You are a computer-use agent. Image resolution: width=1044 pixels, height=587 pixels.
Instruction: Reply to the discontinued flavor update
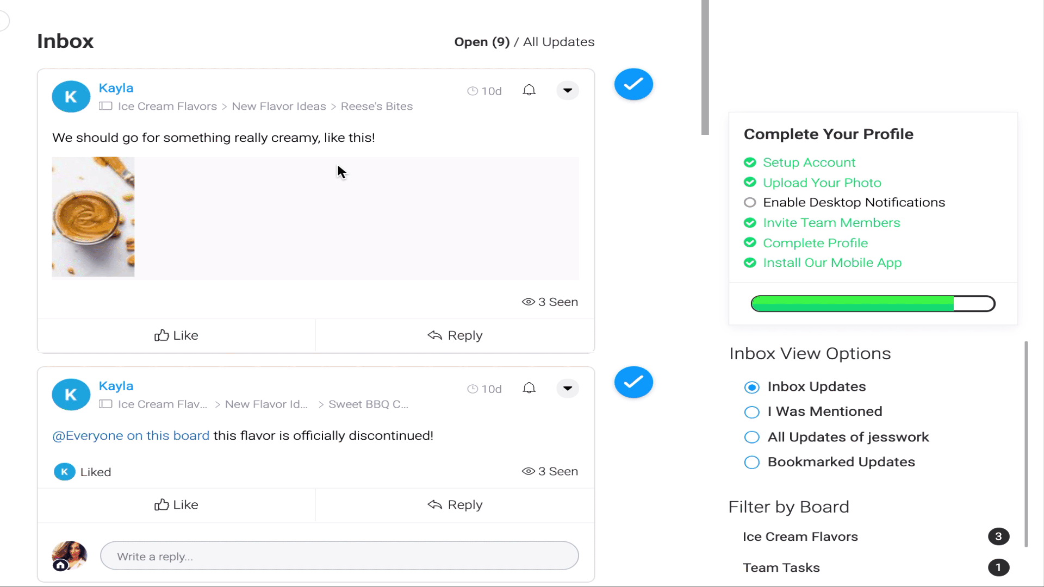click(x=455, y=505)
